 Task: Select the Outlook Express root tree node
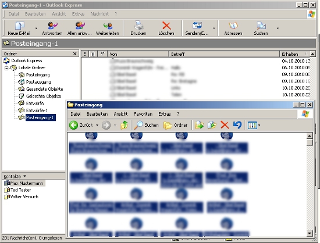tap(27, 60)
